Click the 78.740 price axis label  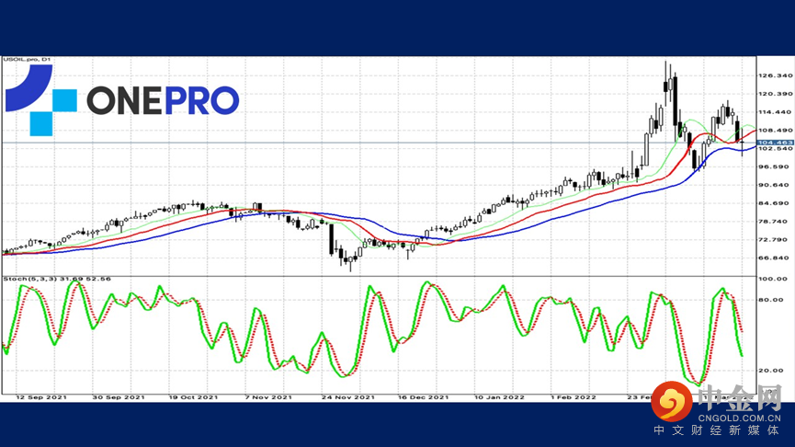click(775, 222)
